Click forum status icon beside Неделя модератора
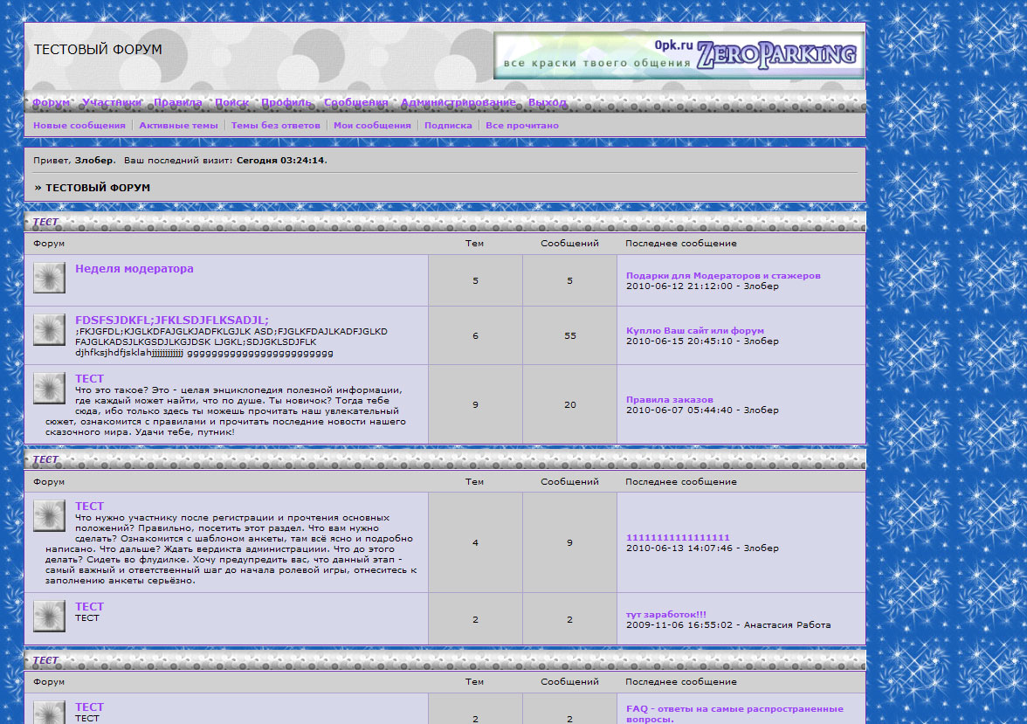 pos(49,278)
